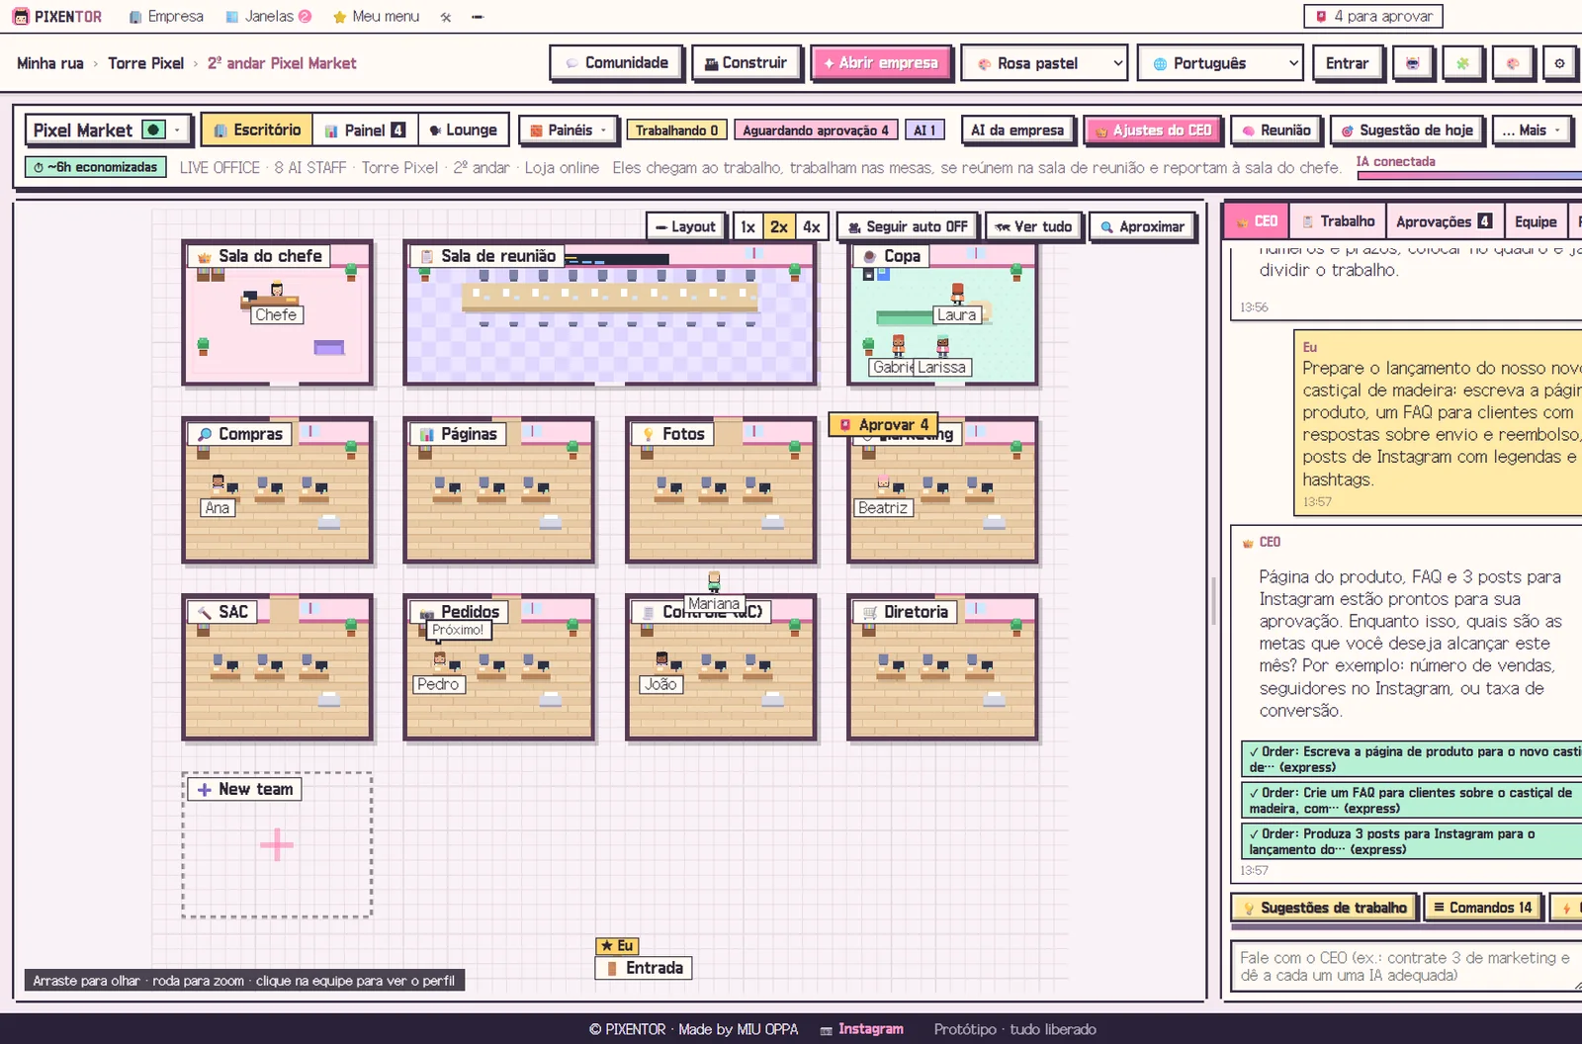Click the PIXENTOR logo icon

(x=21, y=17)
